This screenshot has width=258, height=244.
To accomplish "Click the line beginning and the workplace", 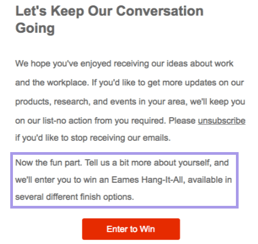I will (x=129, y=83).
